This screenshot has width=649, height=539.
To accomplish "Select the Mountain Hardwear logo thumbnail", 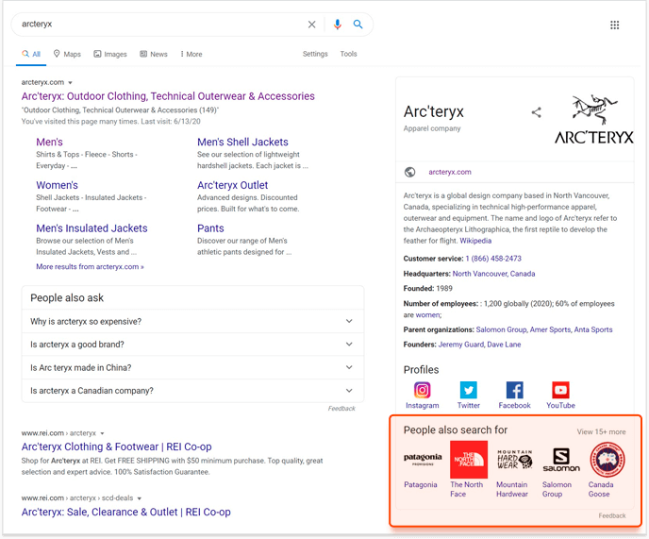I will coord(514,460).
